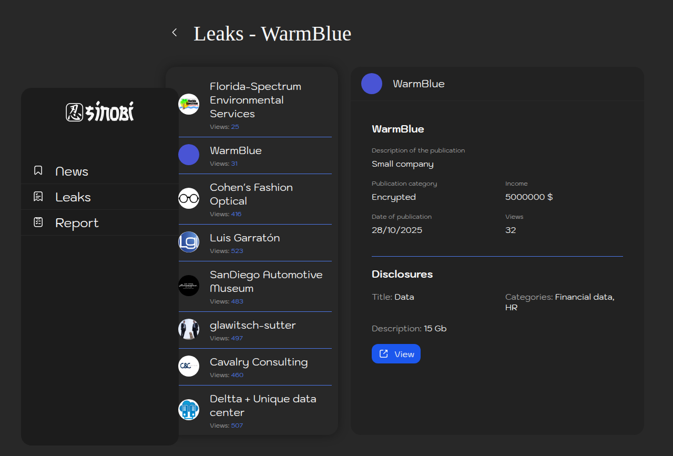Click the C&C logo for Cavalry Consulting
Image resolution: width=673 pixels, height=456 pixels.
(189, 366)
